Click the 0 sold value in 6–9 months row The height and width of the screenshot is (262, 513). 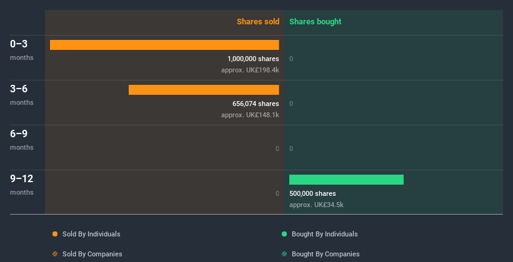pos(277,148)
